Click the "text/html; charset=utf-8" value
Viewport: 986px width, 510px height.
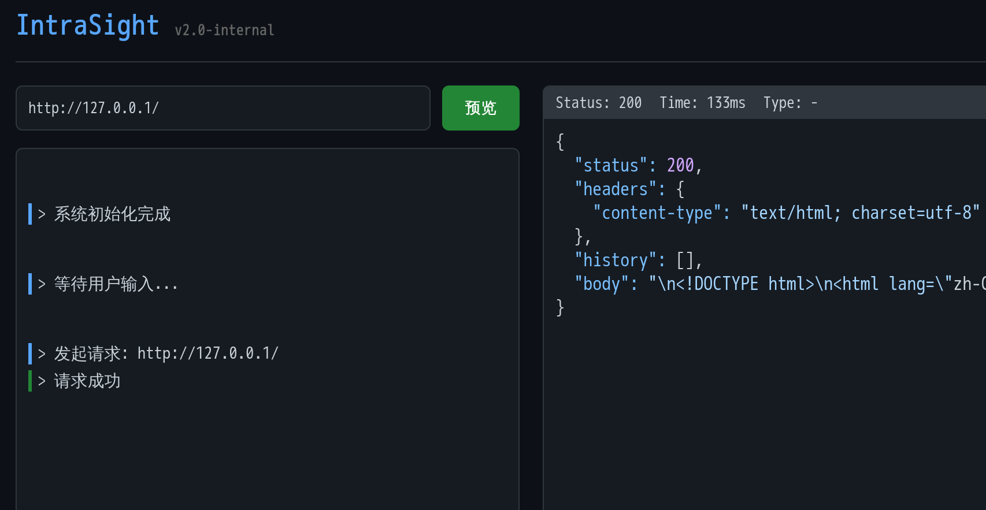[x=860, y=213]
